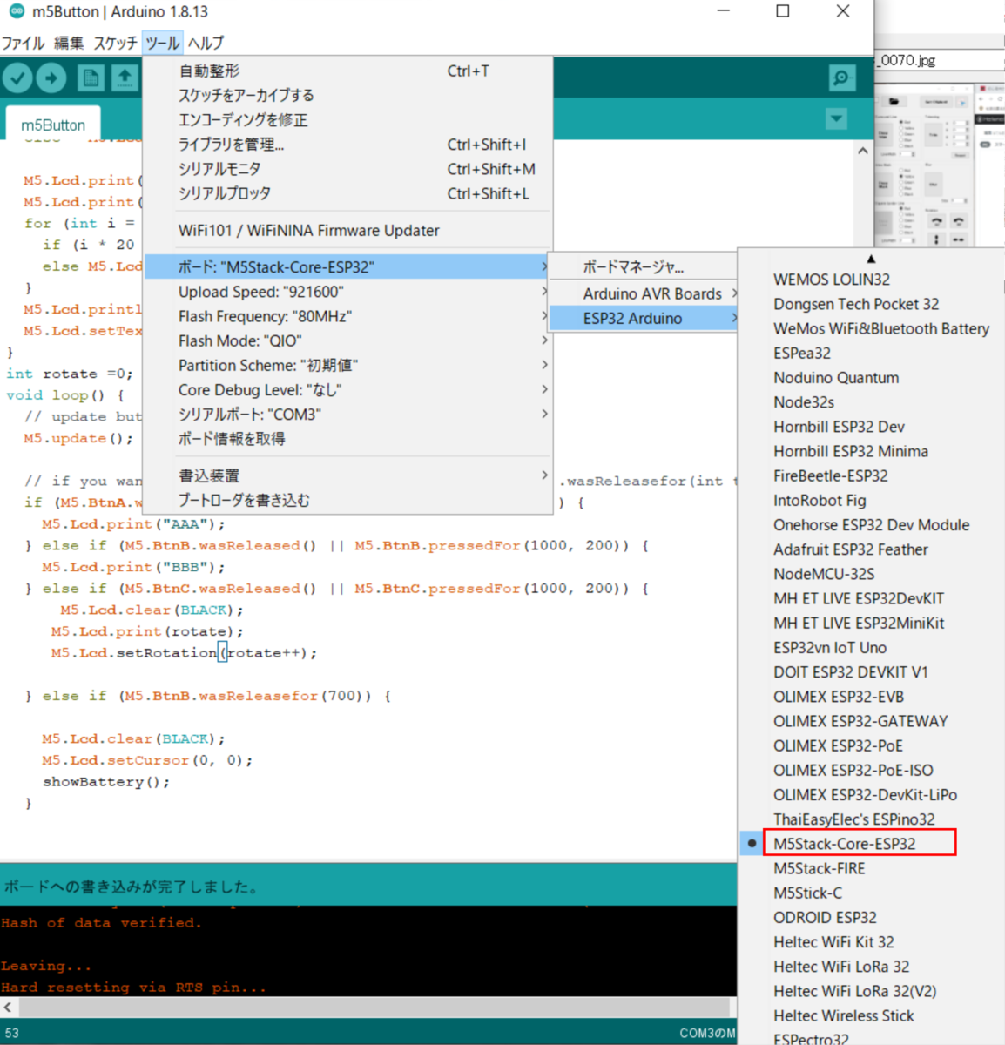Select Dongsen Tech Pocket 32 board
The image size is (1005, 1045).
[871, 304]
